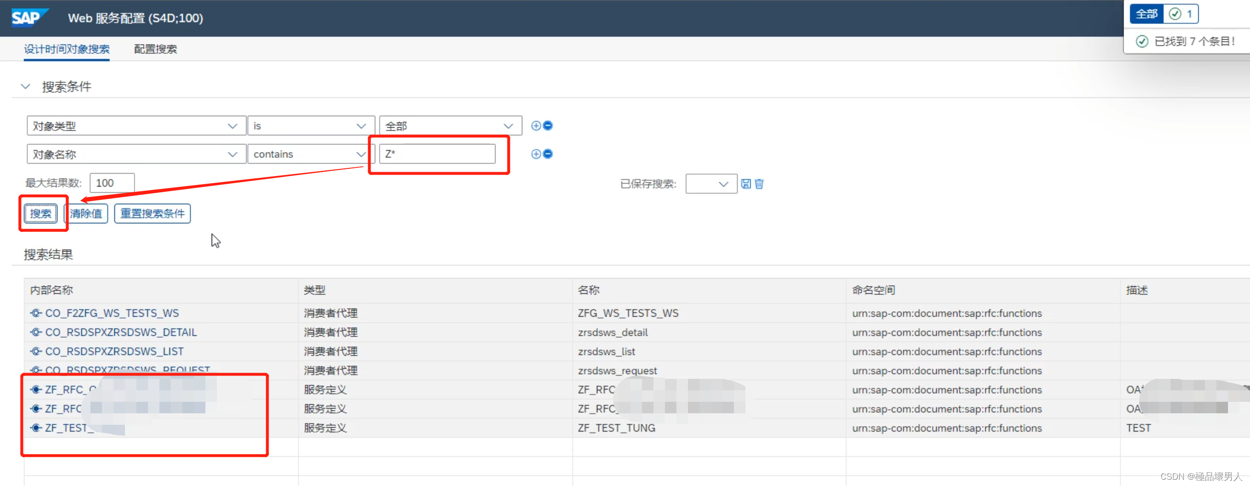The image size is (1250, 486).
Task: Click the minus icon on the 对象名称 row
Action: click(547, 154)
